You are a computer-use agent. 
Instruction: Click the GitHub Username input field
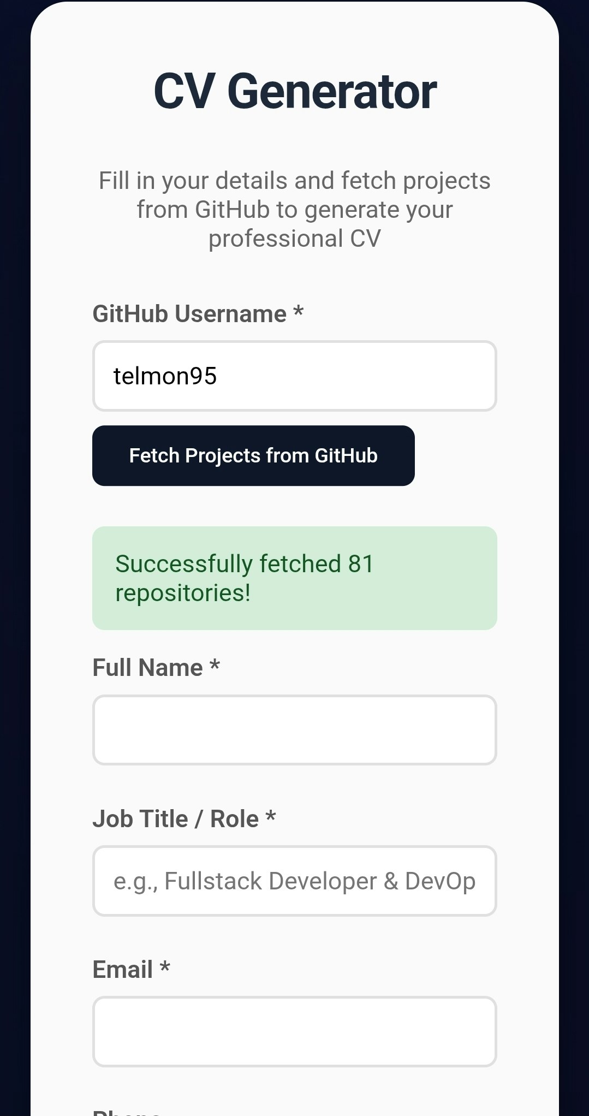pos(294,376)
